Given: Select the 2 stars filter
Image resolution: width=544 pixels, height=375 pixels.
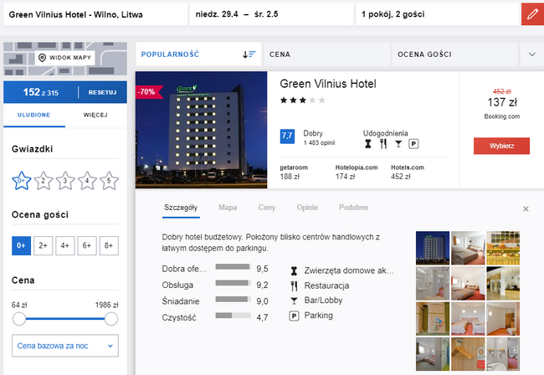Looking at the screenshot, I should 44,181.
